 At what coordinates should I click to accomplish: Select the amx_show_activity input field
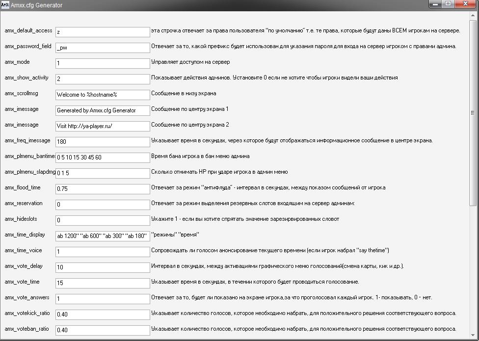coord(103,79)
